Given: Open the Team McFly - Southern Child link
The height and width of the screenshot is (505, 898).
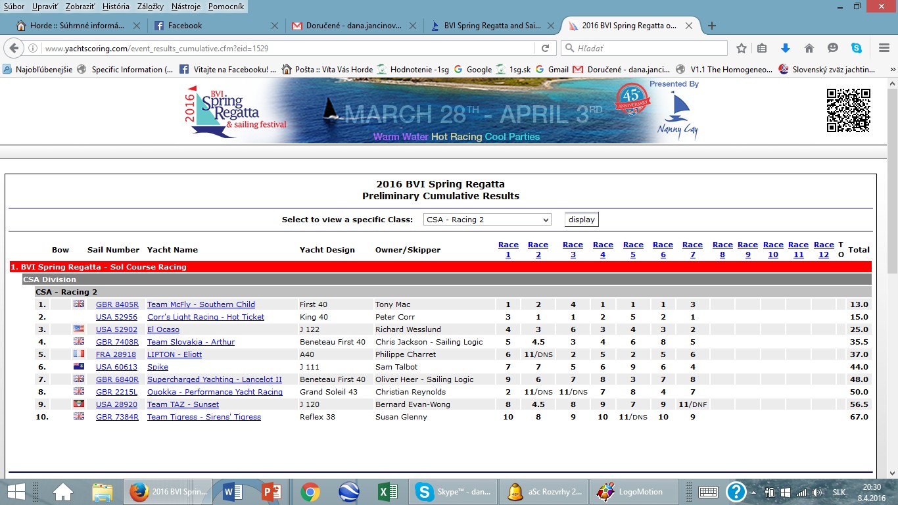Looking at the screenshot, I should point(201,304).
